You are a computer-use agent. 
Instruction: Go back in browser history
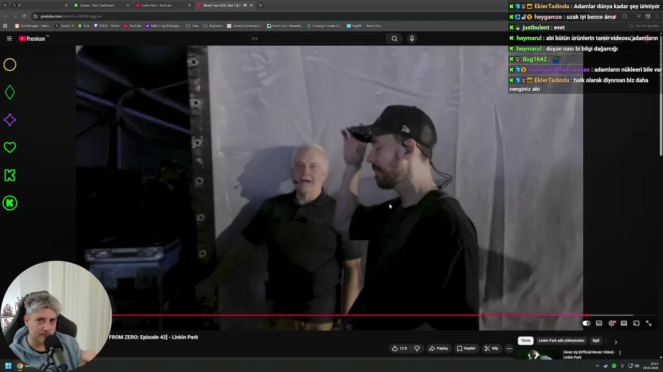(x=5, y=16)
